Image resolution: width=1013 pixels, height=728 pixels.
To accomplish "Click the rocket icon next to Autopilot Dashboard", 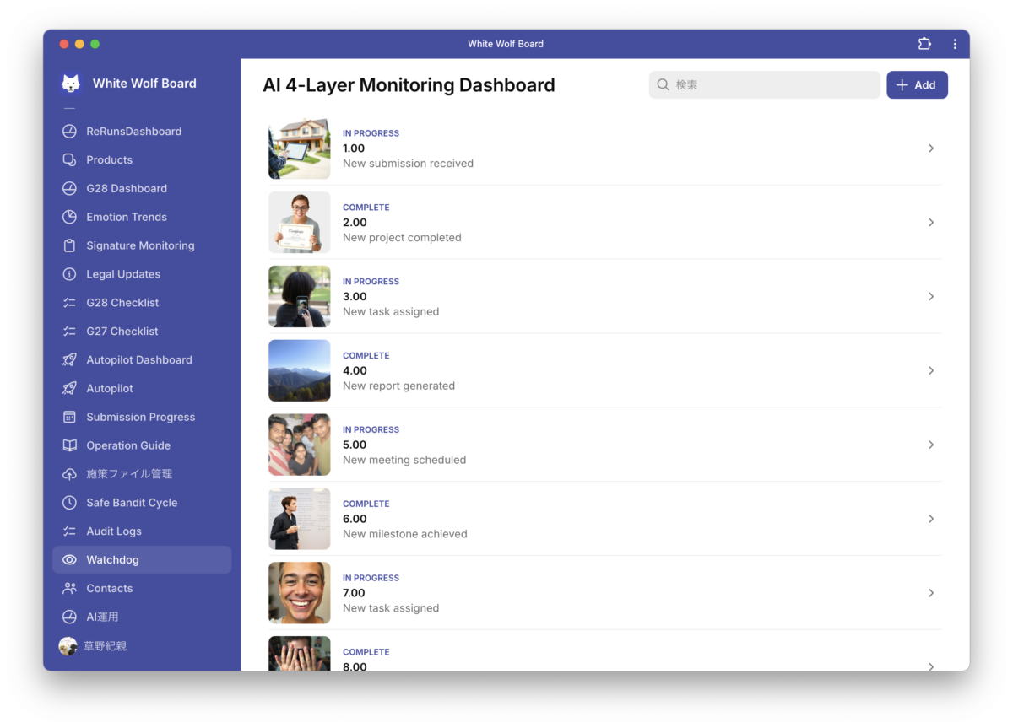I will pos(70,360).
